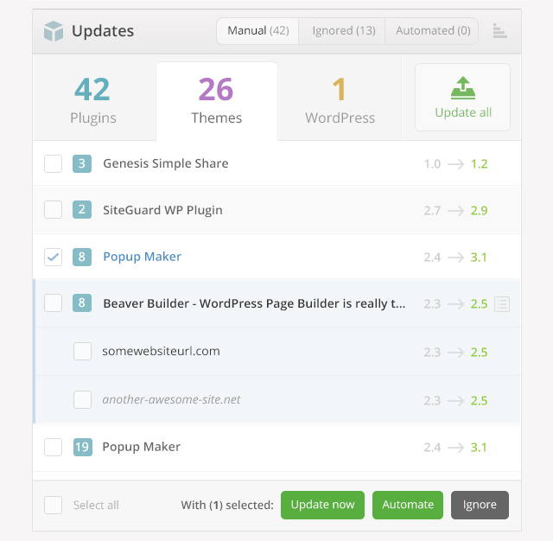Click the upload icon above Update all
The image size is (553, 541).
coord(462,87)
